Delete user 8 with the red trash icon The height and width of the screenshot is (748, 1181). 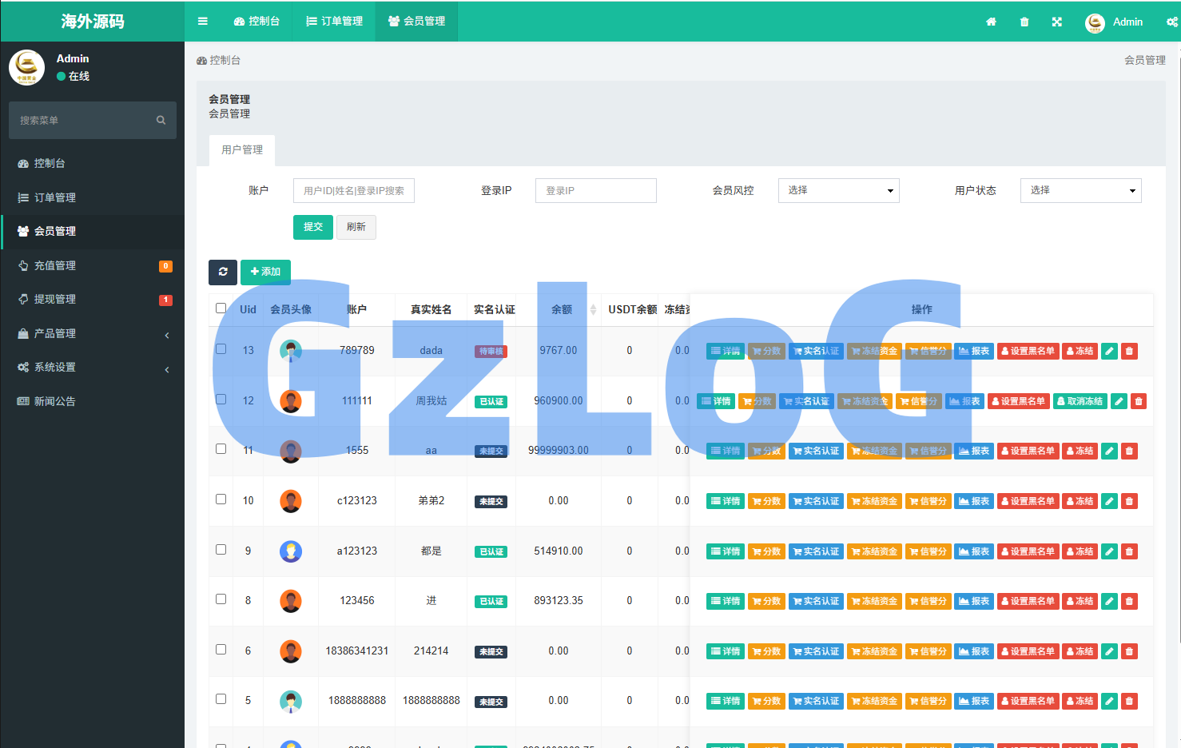point(1129,601)
